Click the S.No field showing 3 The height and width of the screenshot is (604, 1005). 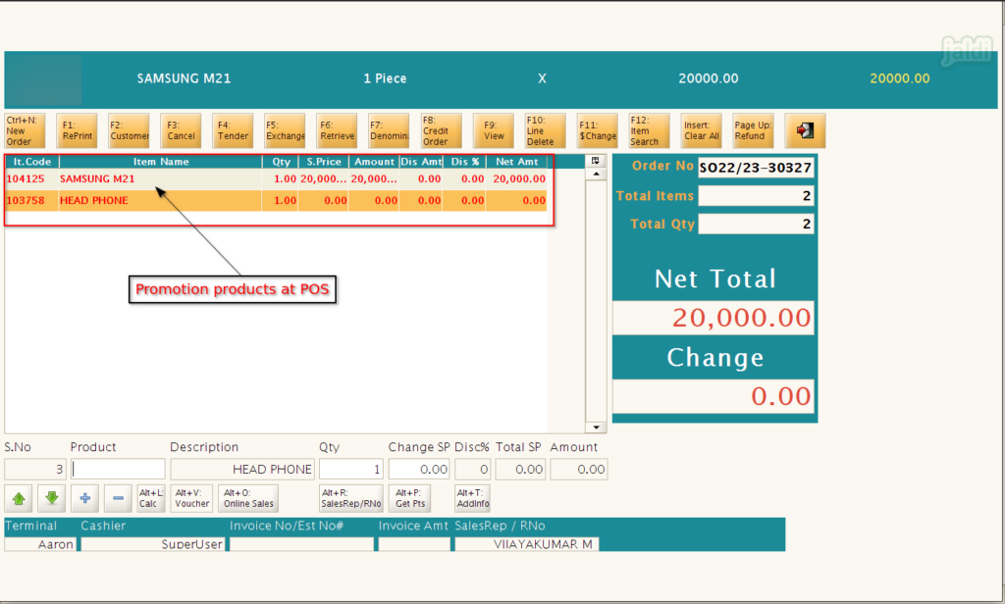click(35, 470)
